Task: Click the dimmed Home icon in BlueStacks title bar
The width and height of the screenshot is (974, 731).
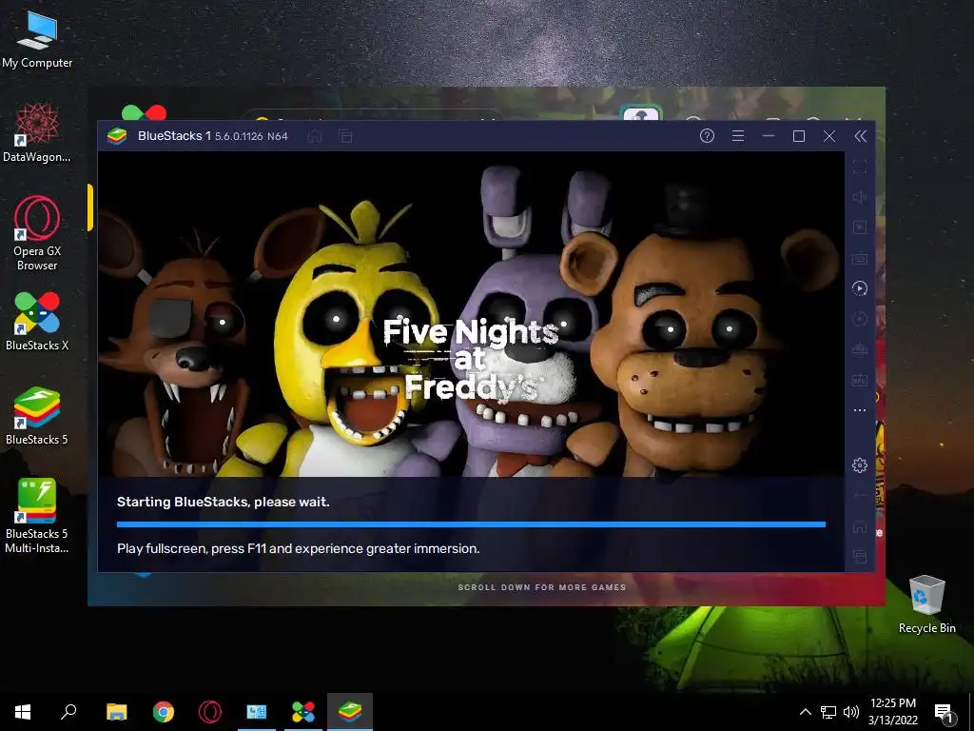Action: click(315, 136)
